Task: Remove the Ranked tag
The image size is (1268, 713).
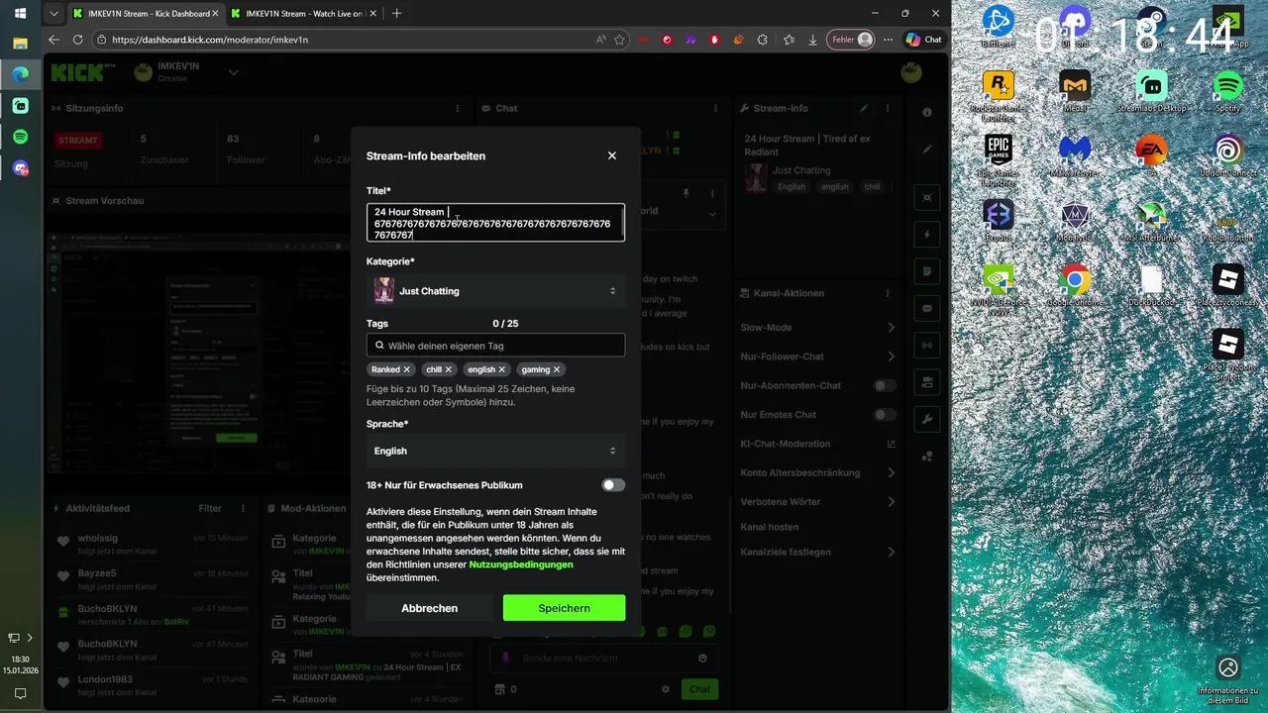Action: [407, 369]
